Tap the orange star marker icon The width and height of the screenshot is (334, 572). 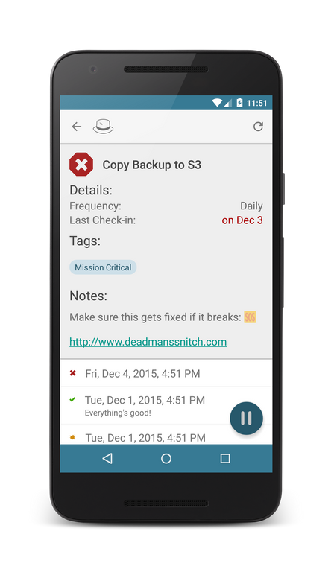(72, 437)
